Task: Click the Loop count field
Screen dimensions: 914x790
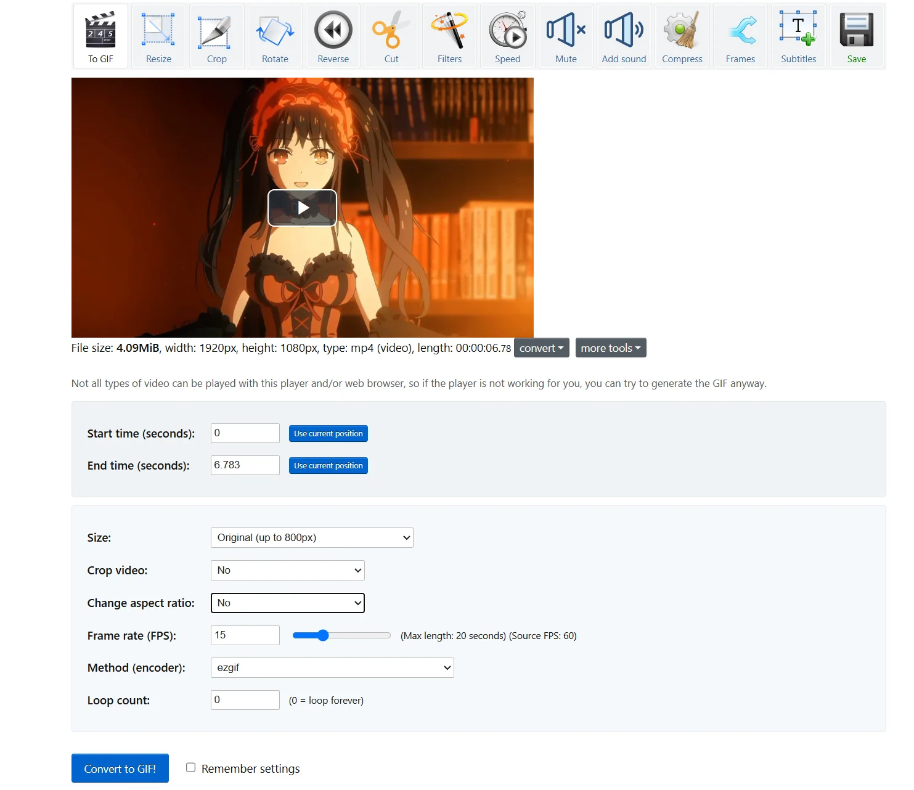Action: [x=245, y=700]
